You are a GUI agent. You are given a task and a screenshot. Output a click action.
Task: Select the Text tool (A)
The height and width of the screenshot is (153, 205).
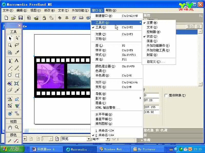click(17, 60)
